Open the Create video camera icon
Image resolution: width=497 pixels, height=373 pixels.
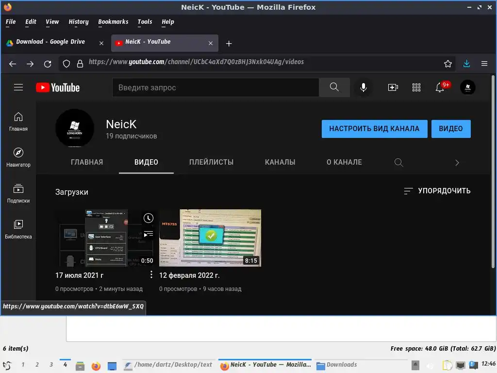click(x=393, y=87)
